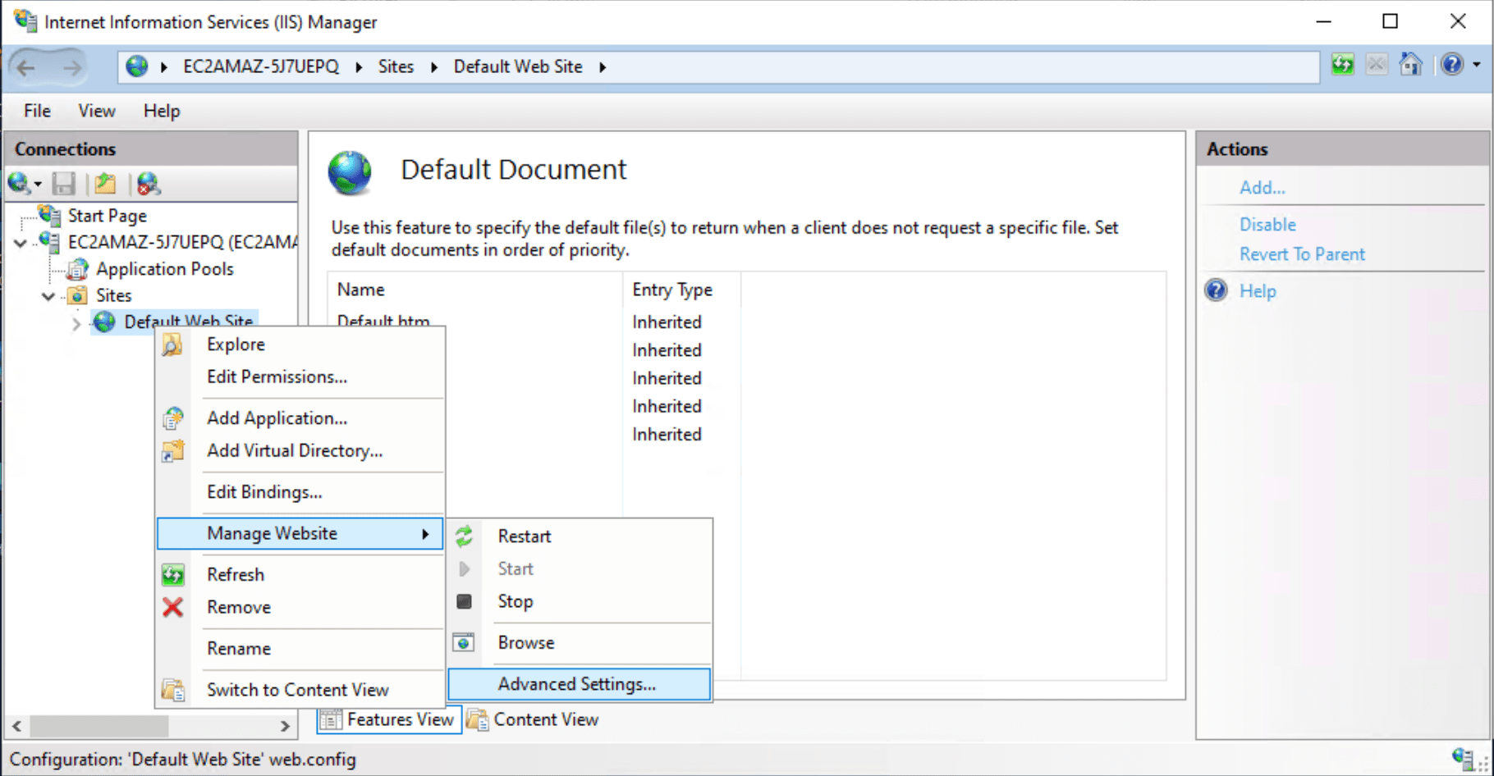Collapse the EC2AMAZ-5J7UEPQ server node
Screen dimensions: 1494x776
point(21,243)
